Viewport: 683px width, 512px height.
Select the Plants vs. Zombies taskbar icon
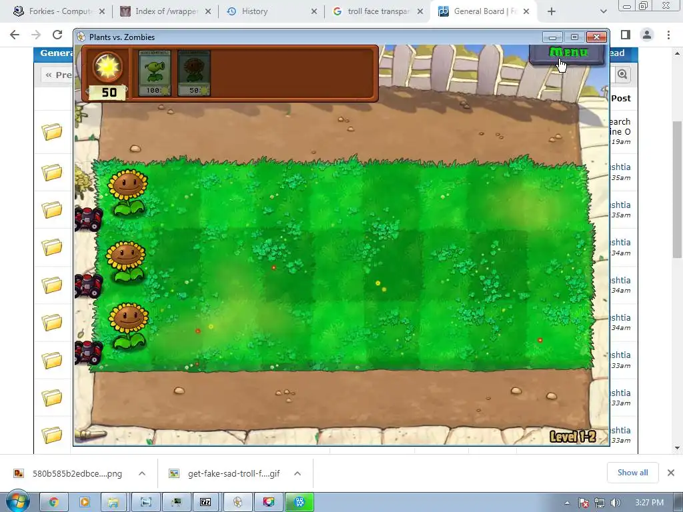(237, 503)
